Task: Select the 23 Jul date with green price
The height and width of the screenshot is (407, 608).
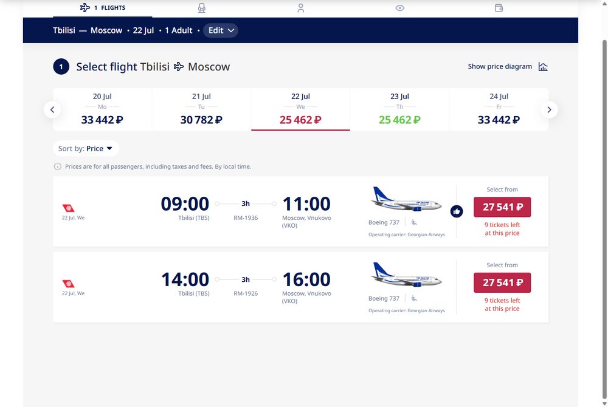Action: tap(400, 109)
